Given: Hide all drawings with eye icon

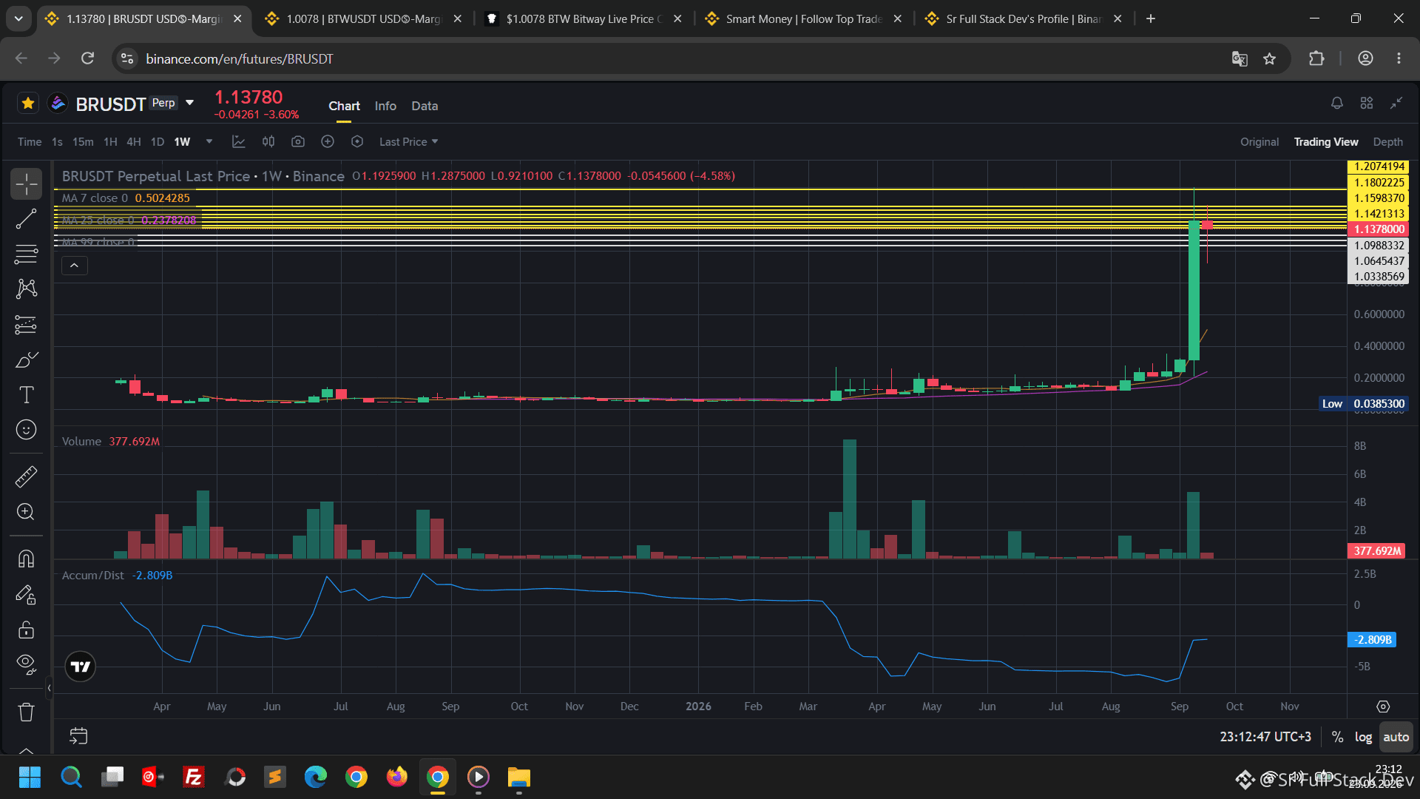Looking at the screenshot, I should click(26, 664).
